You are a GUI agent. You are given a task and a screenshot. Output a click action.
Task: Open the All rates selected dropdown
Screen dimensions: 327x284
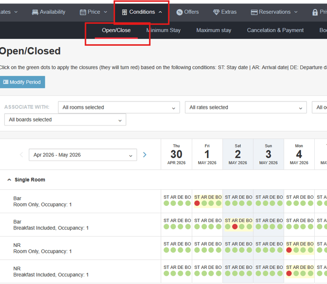coord(245,107)
